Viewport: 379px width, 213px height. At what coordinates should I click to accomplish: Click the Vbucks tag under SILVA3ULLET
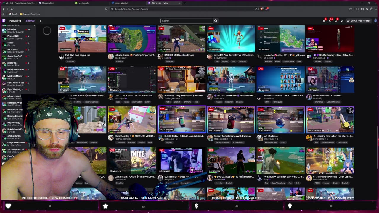pos(318,62)
